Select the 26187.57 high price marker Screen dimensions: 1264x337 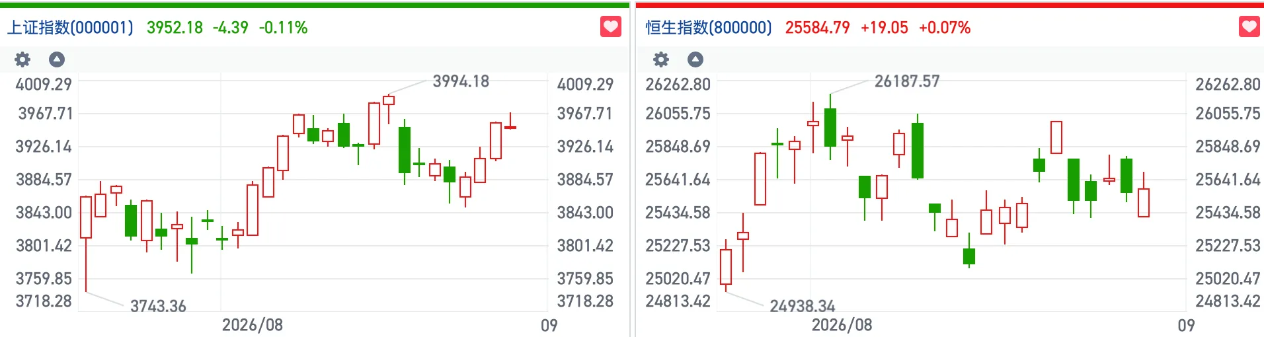point(907,81)
